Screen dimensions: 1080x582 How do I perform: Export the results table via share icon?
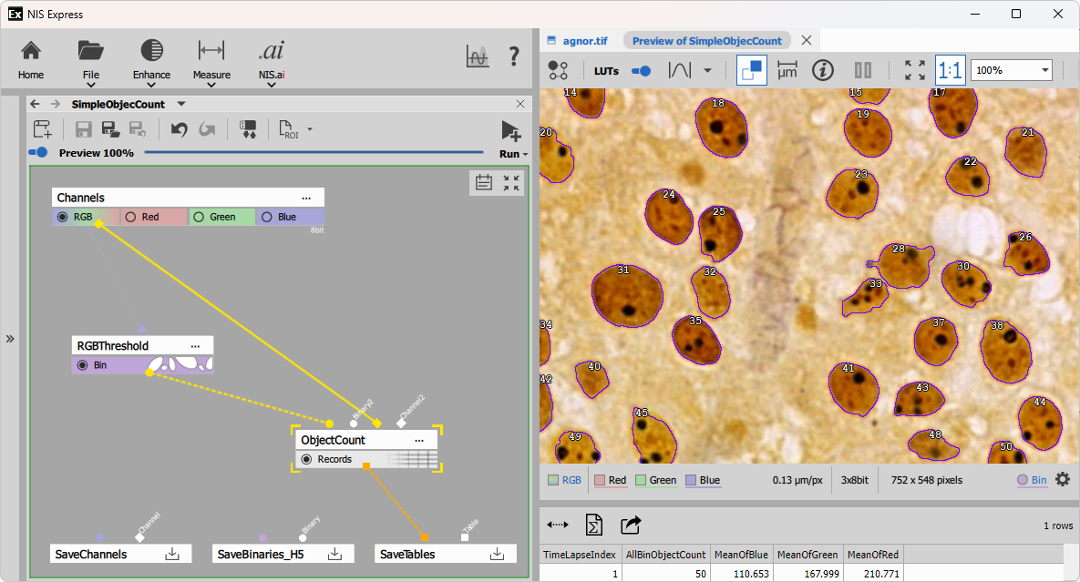(x=631, y=525)
